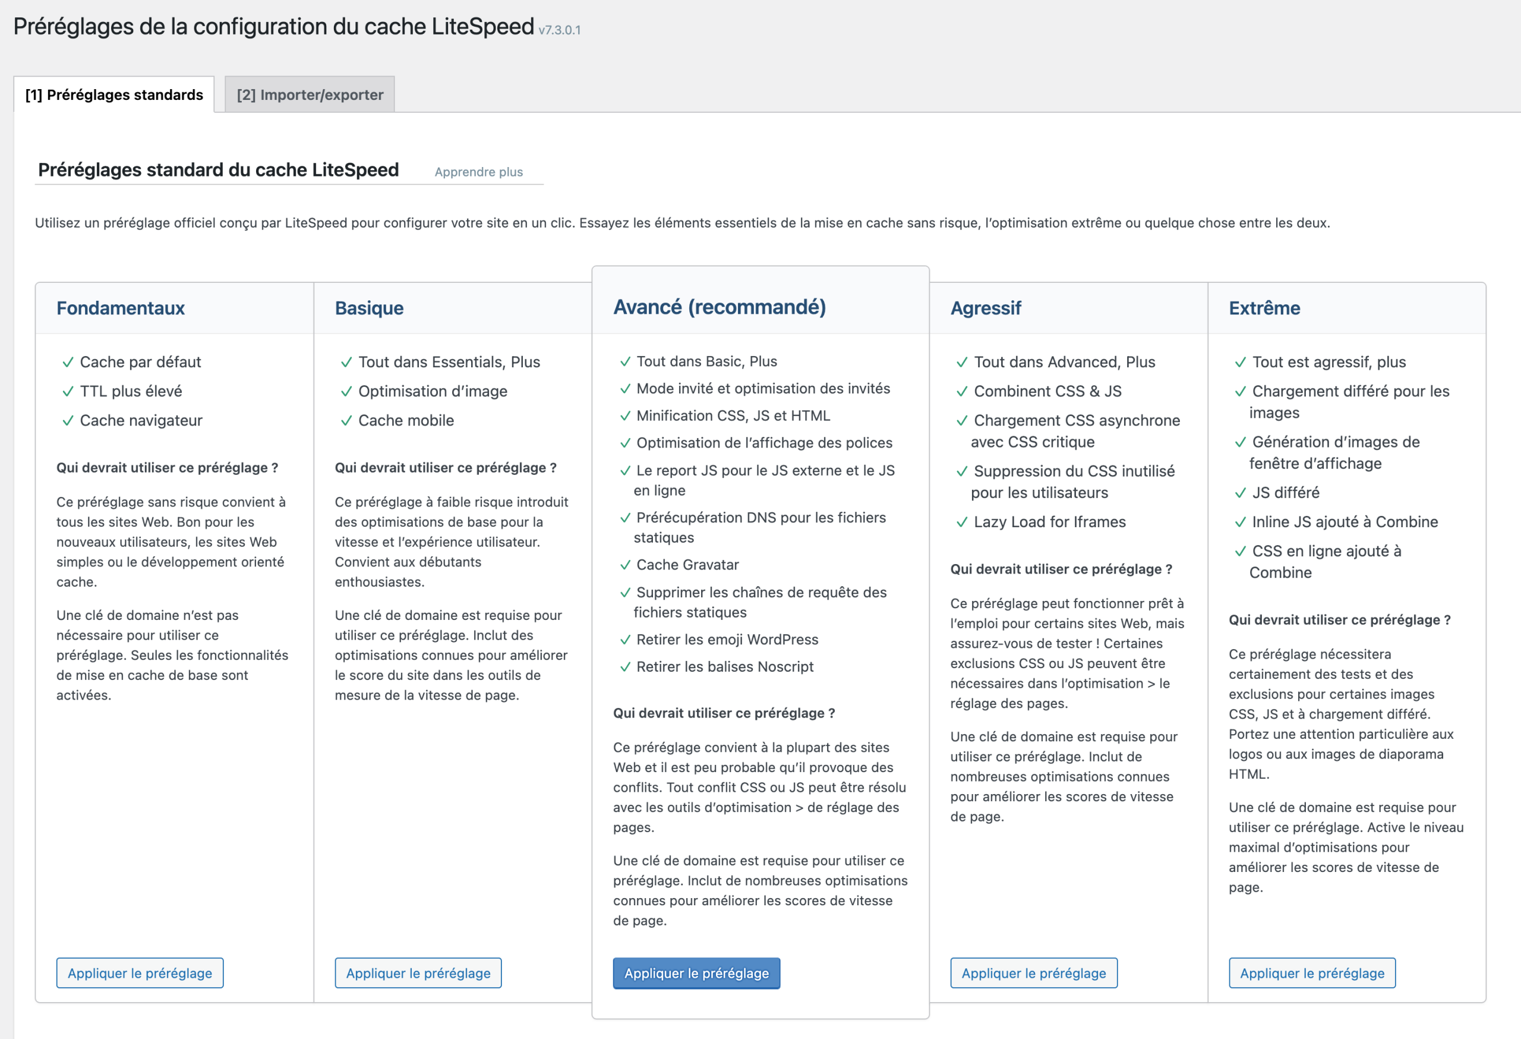Click the checkmark beside Lazy Load for Iframes
The image size is (1521, 1039).
point(962,522)
